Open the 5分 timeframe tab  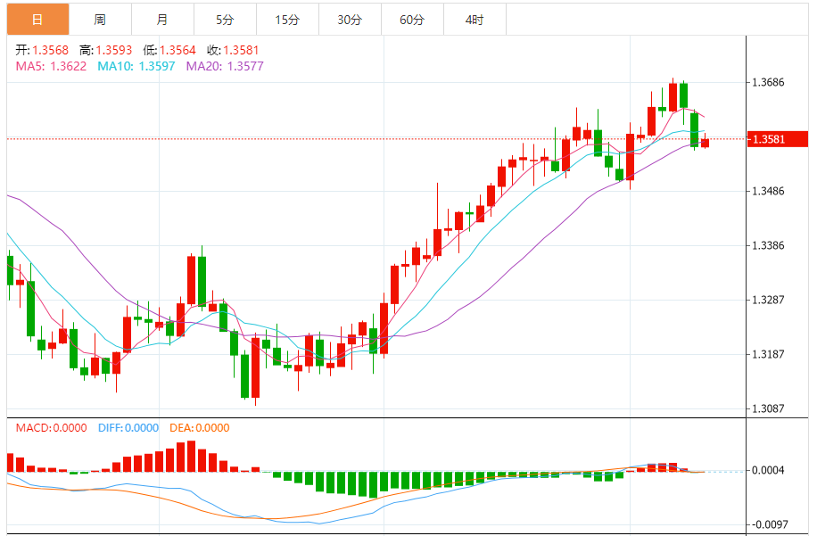[225, 20]
